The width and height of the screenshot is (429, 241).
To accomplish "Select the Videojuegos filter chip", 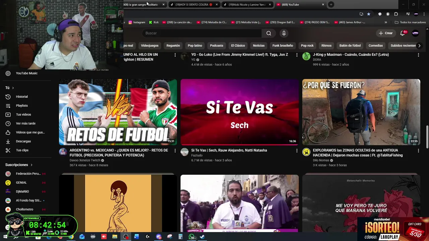I will pos(149,46).
